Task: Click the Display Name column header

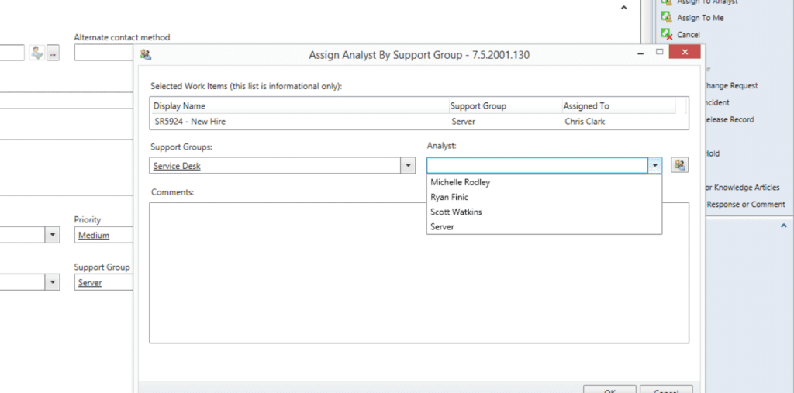Action: click(299, 106)
